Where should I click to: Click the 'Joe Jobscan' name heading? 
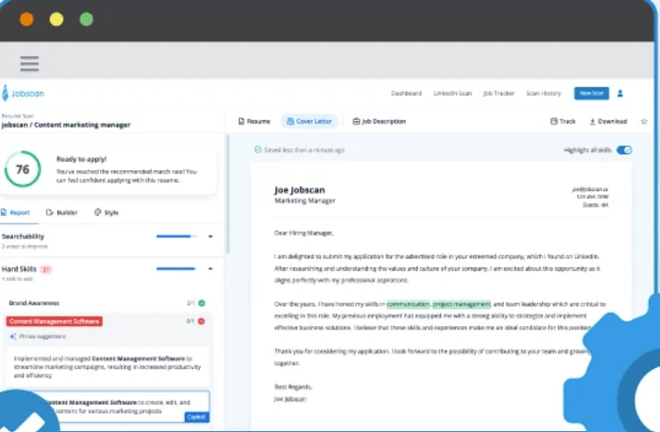(x=300, y=189)
